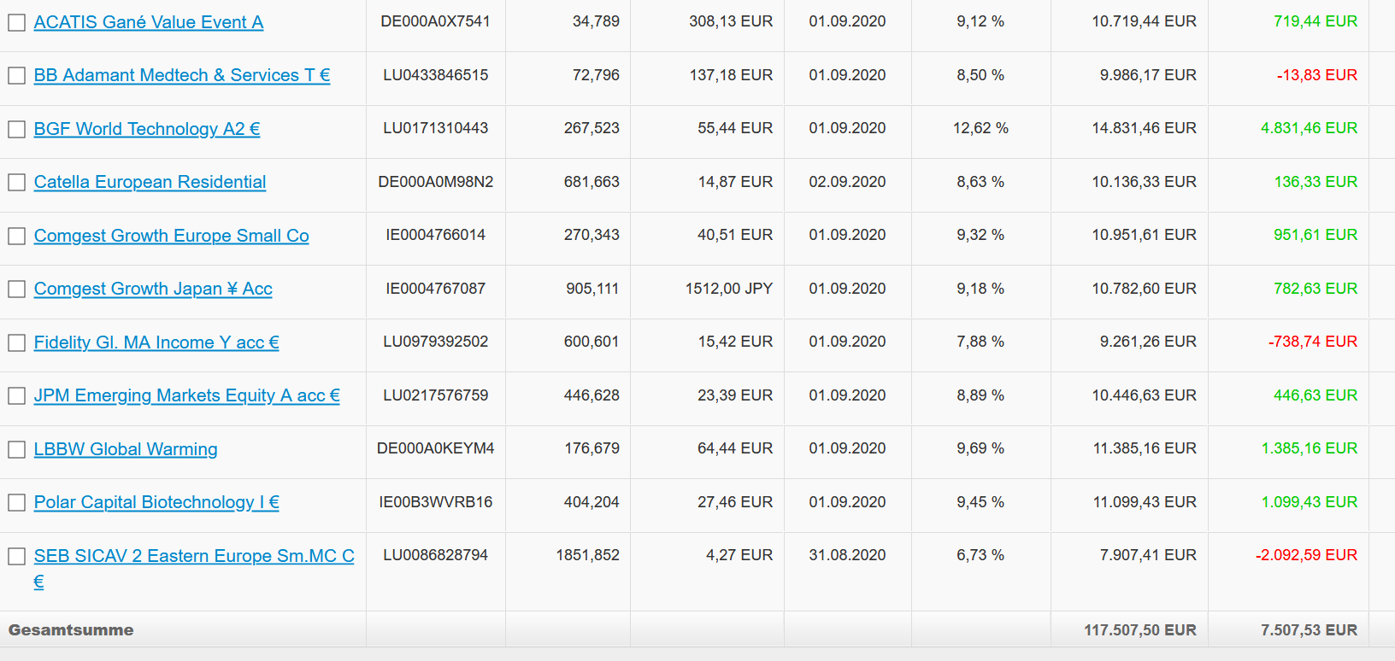The image size is (1395, 661).
Task: Tick the JPM Emerging Markets Equity checkbox
Action: (16, 396)
